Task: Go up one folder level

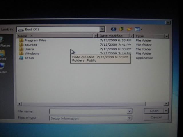Action: point(121,29)
